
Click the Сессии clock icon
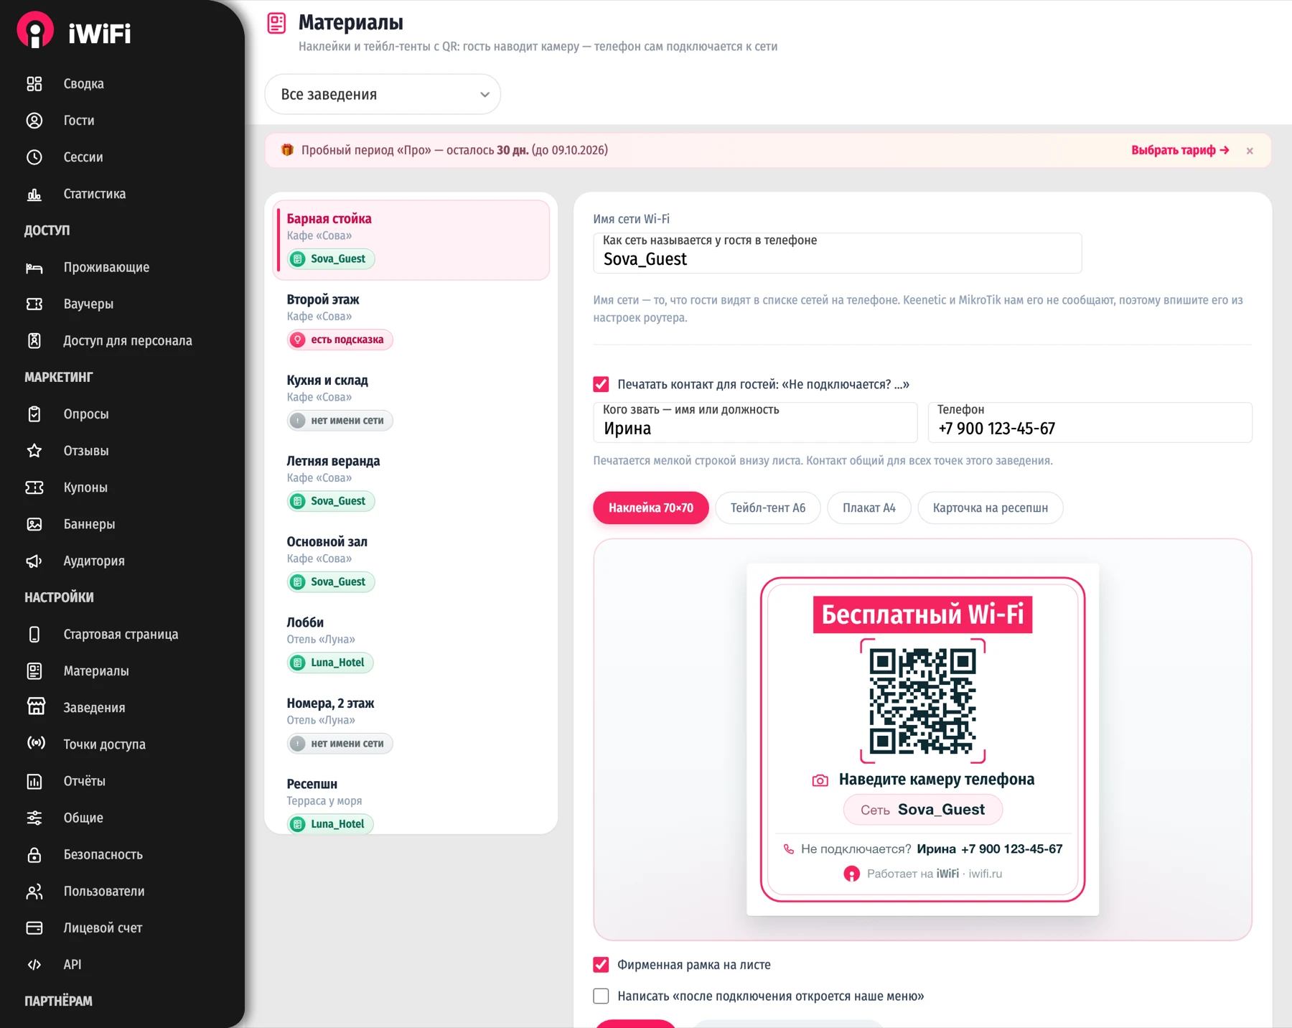point(34,157)
